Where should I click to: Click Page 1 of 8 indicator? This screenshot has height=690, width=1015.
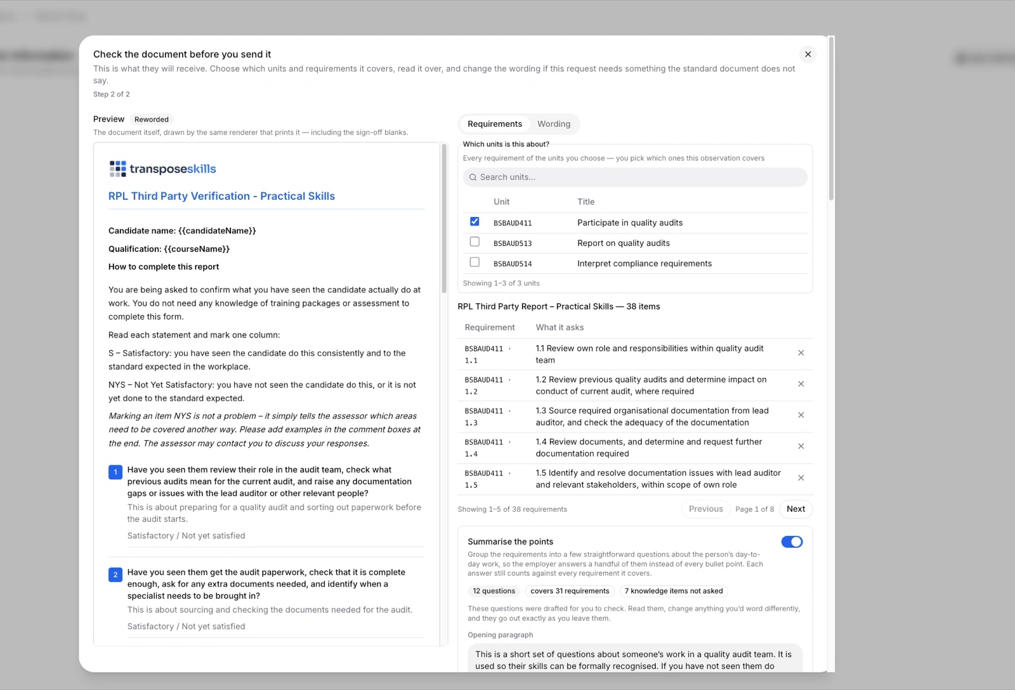coord(754,509)
